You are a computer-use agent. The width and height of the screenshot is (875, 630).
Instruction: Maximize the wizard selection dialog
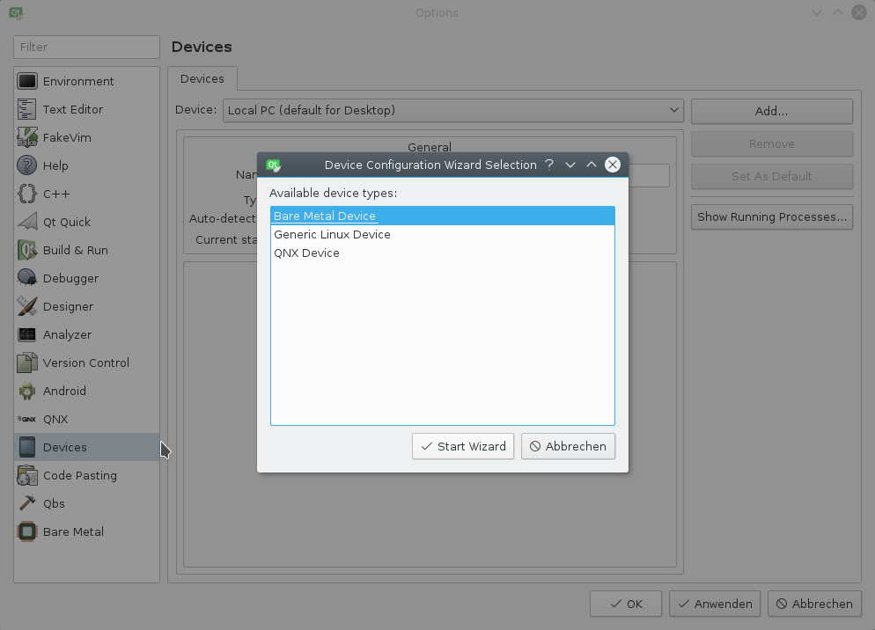pyautogui.click(x=592, y=165)
